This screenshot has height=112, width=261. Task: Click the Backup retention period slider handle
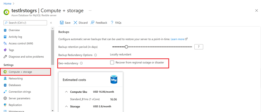(126, 47)
